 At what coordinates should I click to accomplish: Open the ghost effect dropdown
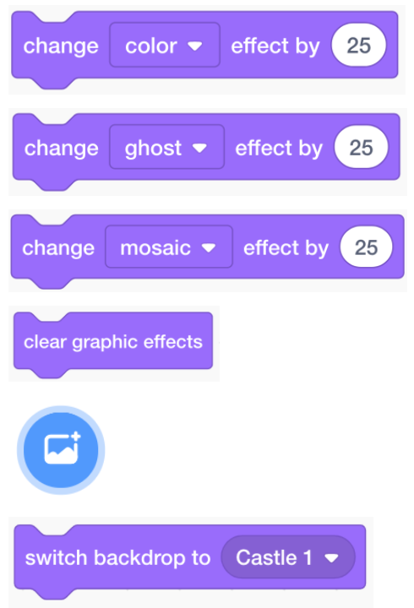point(166,147)
